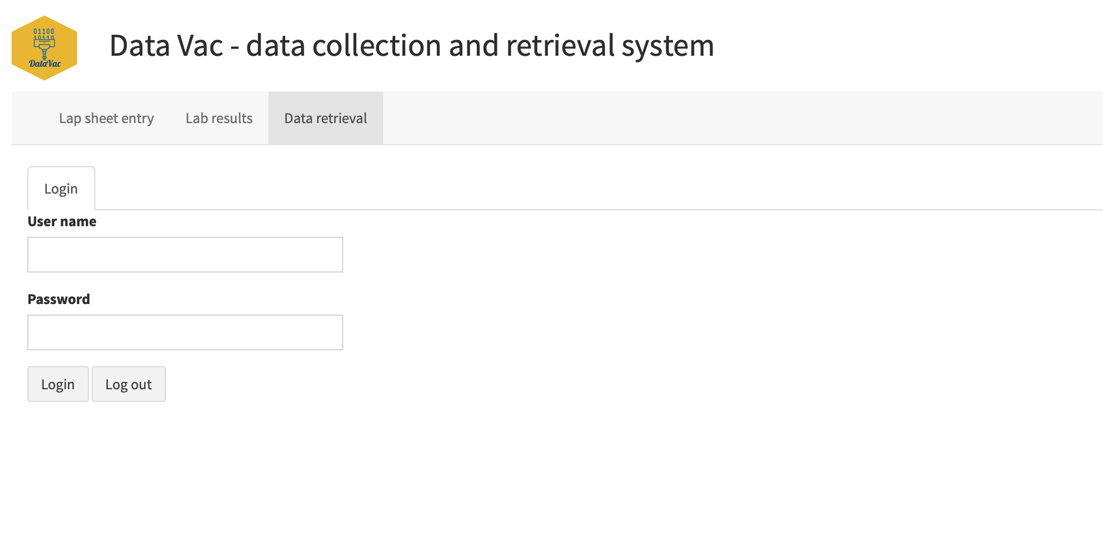The width and height of the screenshot is (1103, 545).
Task: Select the Login sub-tab
Action: click(x=61, y=189)
